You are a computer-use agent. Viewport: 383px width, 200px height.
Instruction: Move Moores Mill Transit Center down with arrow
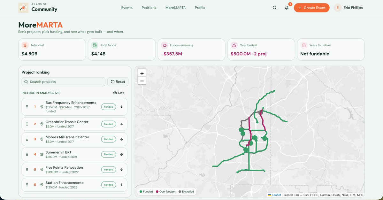tap(122, 139)
